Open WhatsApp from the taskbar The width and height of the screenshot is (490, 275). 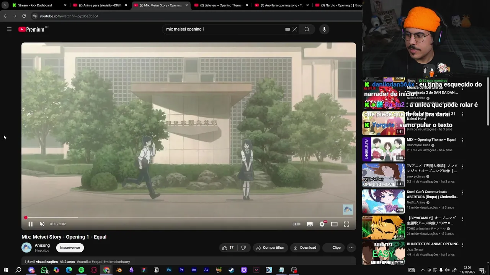click(x=44, y=270)
